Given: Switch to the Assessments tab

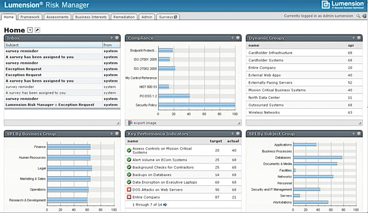Looking at the screenshot, I should [x=57, y=17].
